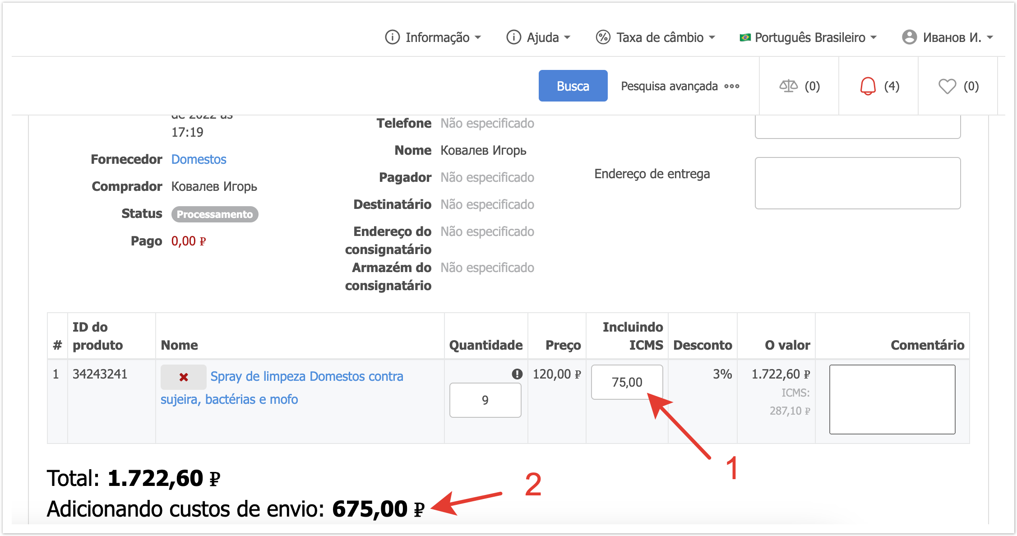The height and width of the screenshot is (536, 1017).
Task: Click the Incluindo ICMS field with 75,00
Action: pos(627,382)
